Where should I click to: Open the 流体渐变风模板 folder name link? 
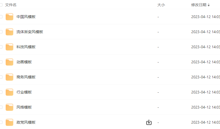coord(30,32)
